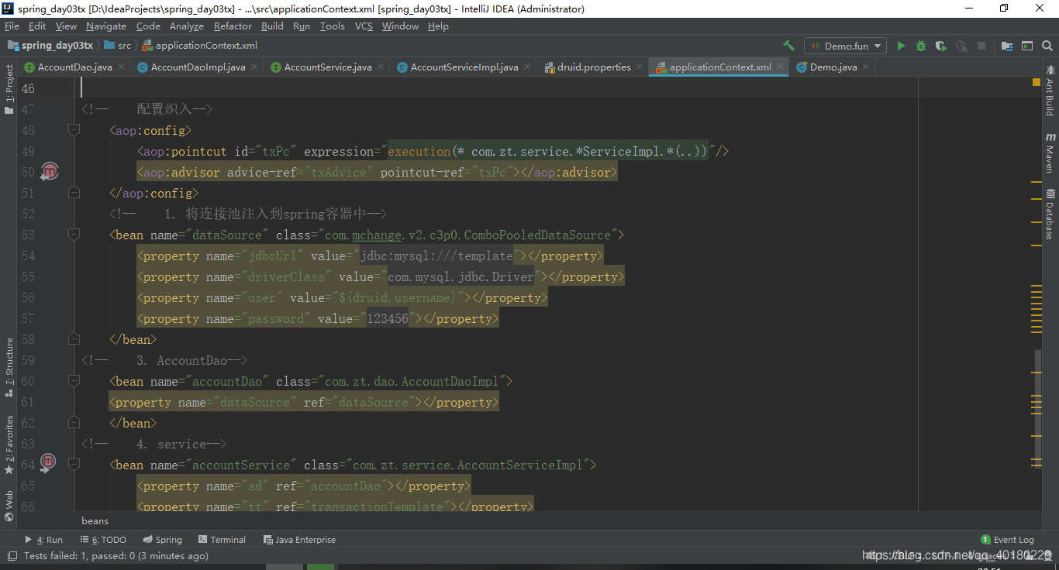This screenshot has width=1059, height=570.
Task: Open the Spring tool window tab
Action: click(x=163, y=540)
